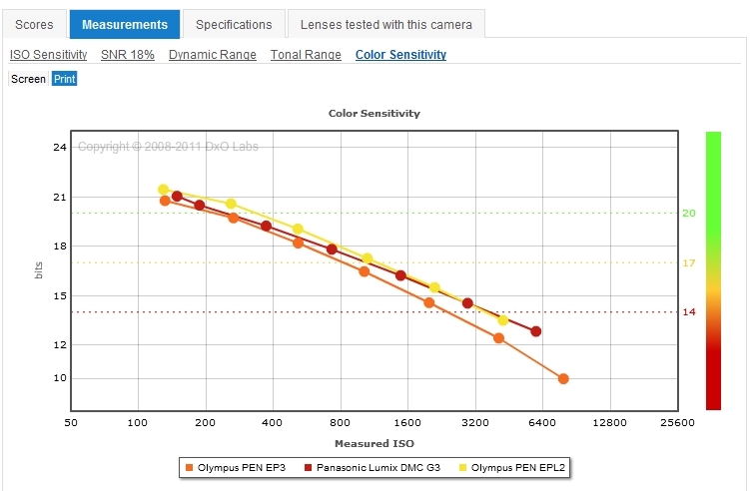This screenshot has height=491, width=750.
Task: Show the Tonal Range chart
Action: 306,55
